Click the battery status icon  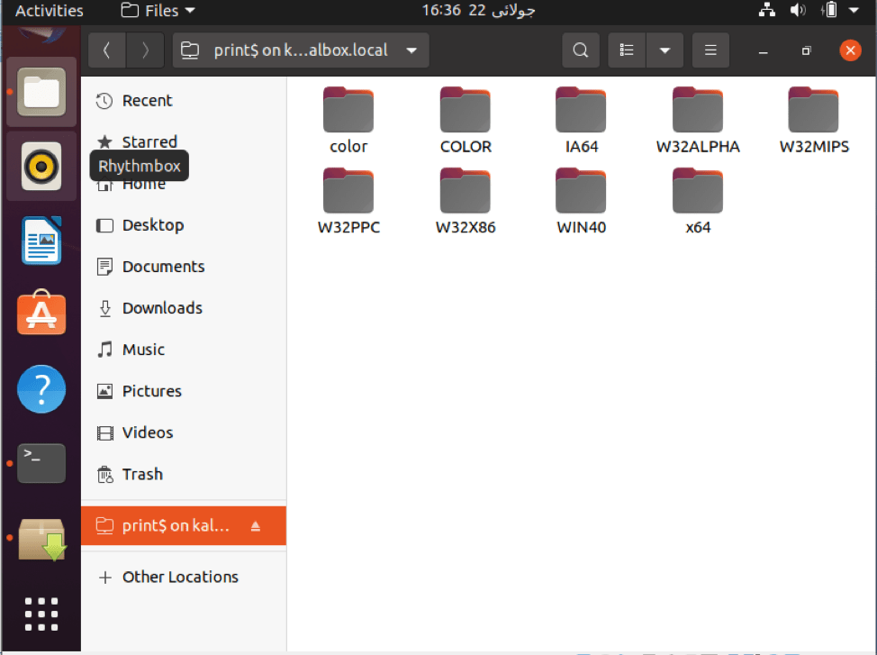829,10
